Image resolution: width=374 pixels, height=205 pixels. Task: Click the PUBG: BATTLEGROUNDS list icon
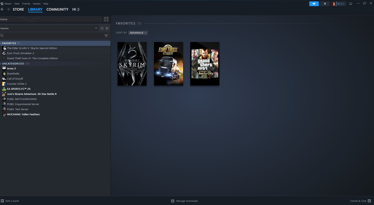[x=4, y=99]
